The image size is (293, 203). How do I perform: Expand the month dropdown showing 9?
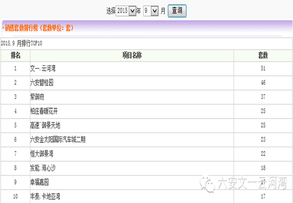[151, 10]
